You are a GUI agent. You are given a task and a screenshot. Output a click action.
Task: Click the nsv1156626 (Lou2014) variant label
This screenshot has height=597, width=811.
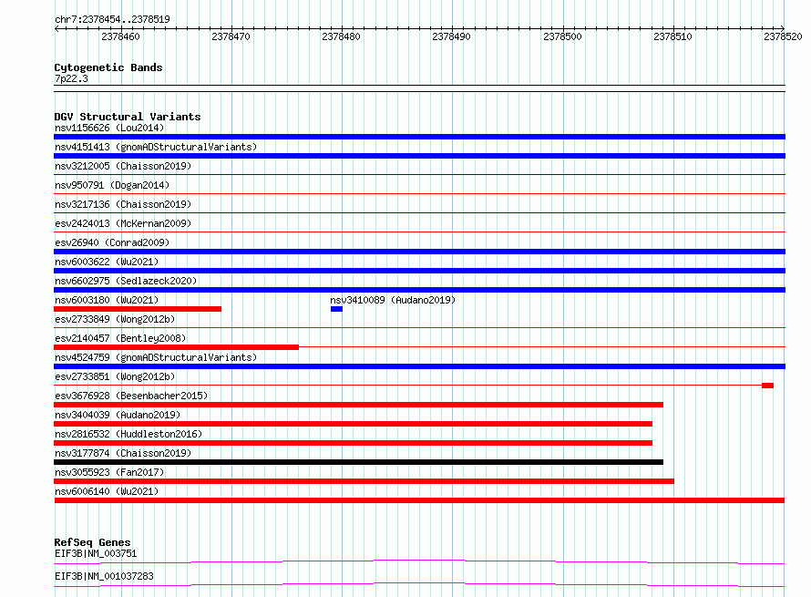pos(109,128)
